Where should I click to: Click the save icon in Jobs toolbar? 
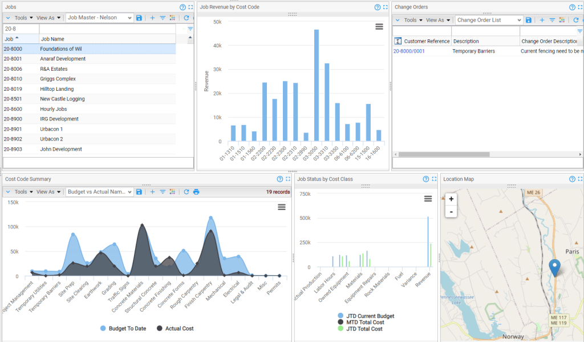pos(139,18)
